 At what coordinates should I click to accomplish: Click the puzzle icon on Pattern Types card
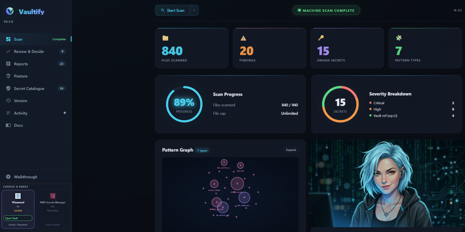399,38
